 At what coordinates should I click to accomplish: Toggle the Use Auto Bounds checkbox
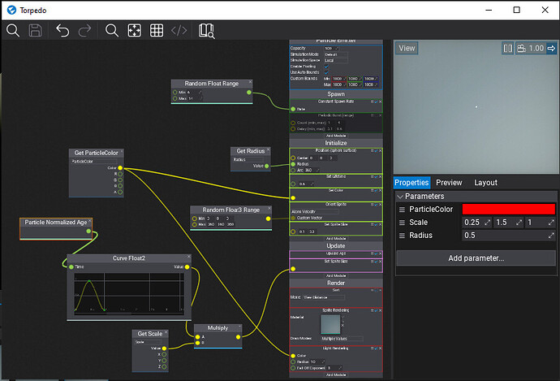point(327,73)
